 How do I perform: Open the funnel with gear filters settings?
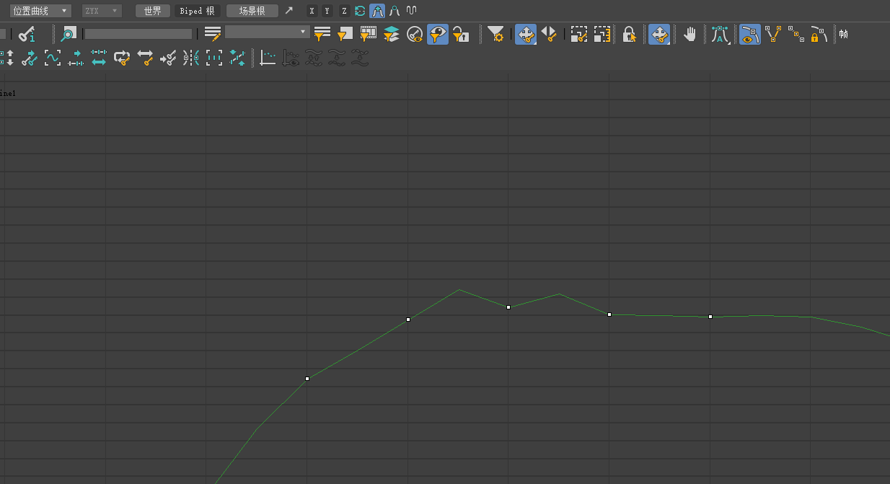pyautogui.click(x=495, y=34)
